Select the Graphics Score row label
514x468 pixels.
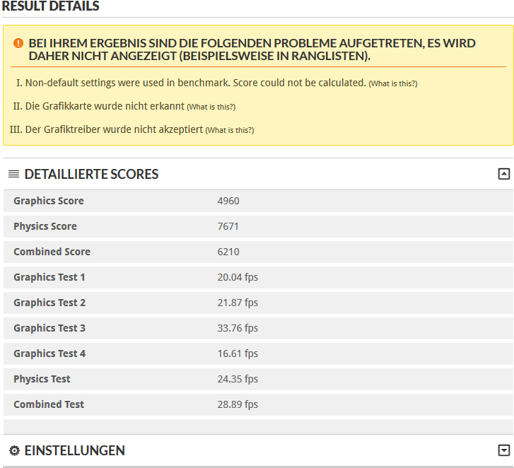pyautogui.click(x=48, y=201)
